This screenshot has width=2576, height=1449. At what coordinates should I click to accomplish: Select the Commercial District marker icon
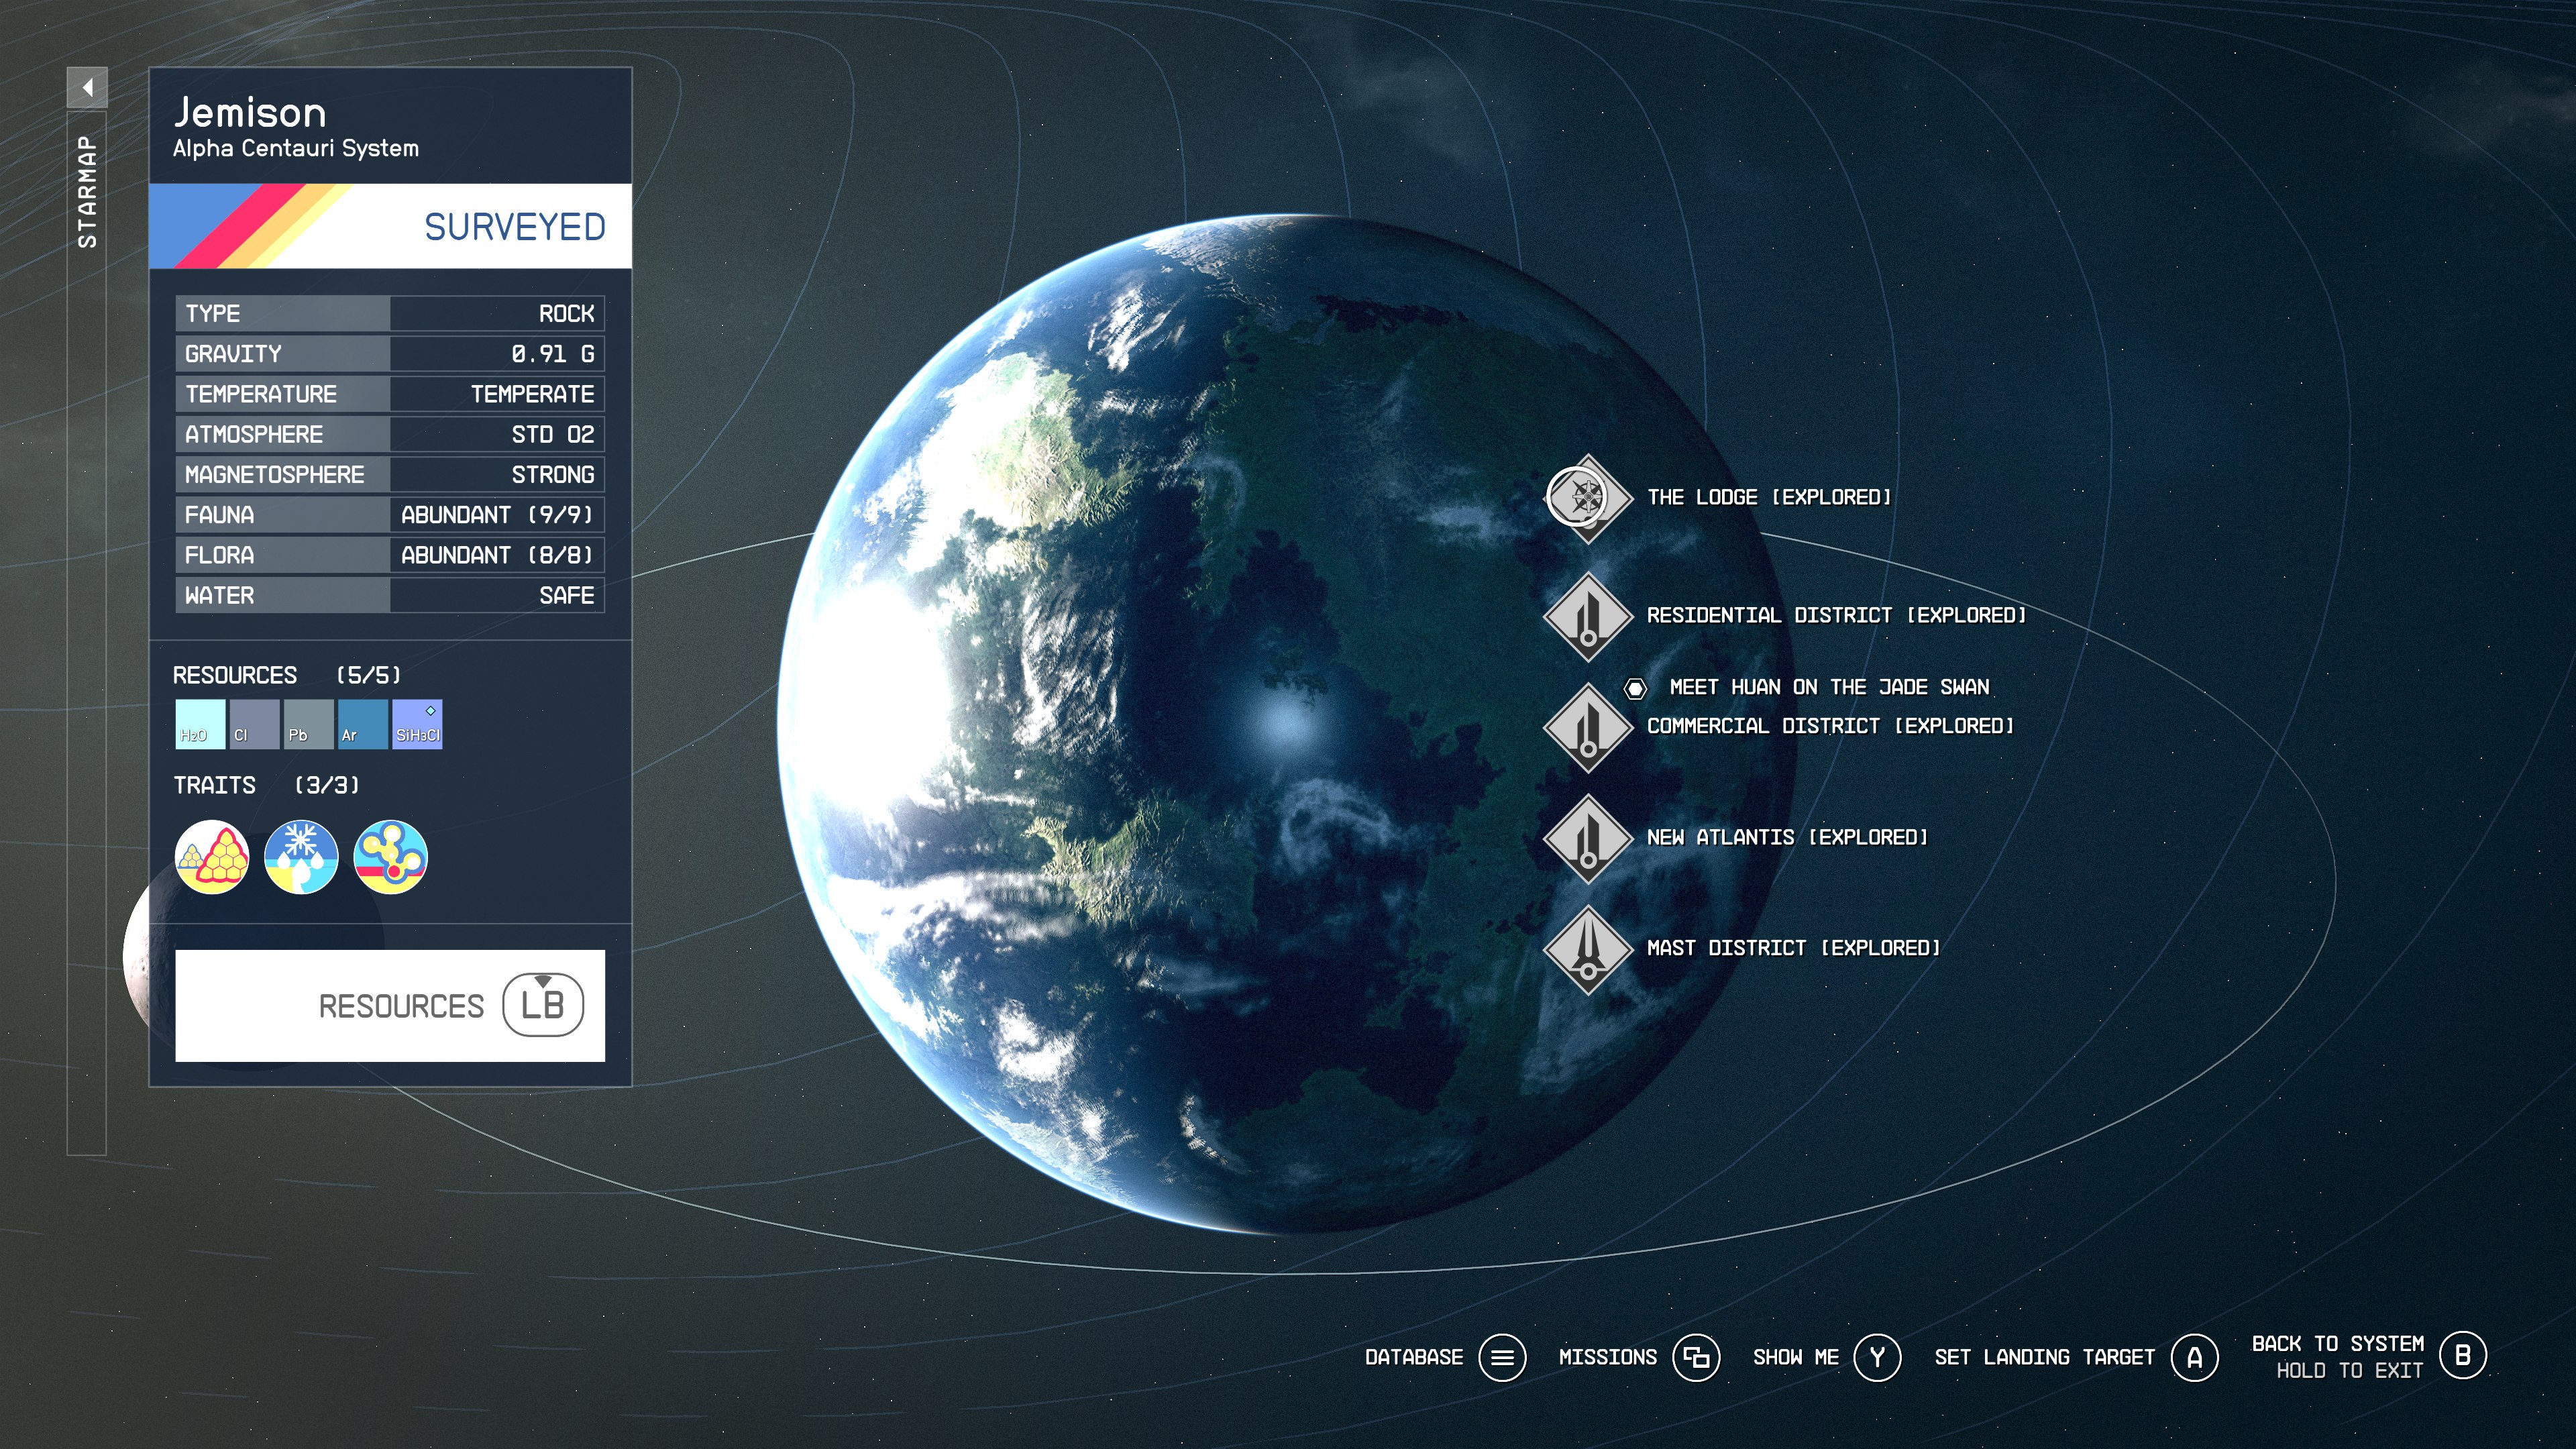[1587, 727]
